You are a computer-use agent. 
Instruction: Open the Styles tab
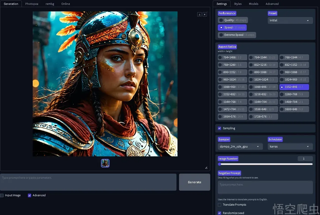coord(238,4)
